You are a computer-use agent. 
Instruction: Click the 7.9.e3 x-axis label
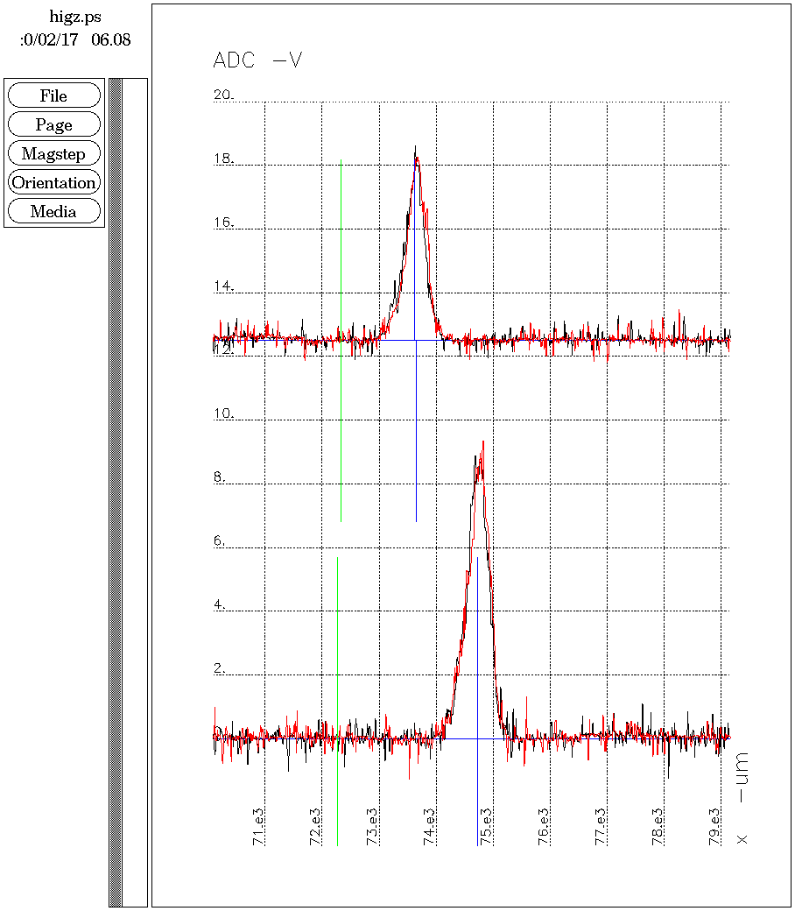(x=714, y=827)
